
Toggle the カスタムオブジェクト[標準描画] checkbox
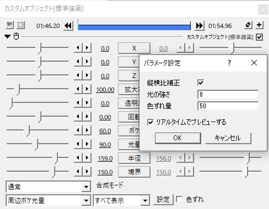[x=259, y=37]
